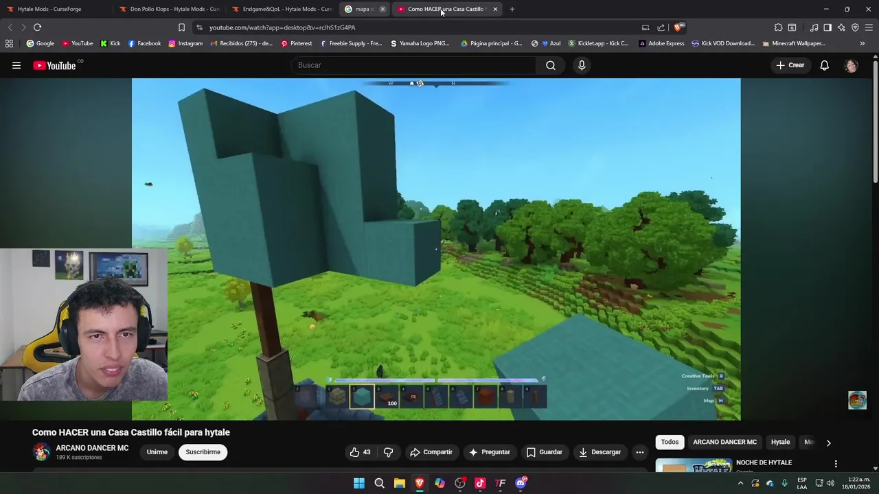Reload the page with the browser refresh icon
The height and width of the screenshot is (494, 879).
click(x=37, y=27)
